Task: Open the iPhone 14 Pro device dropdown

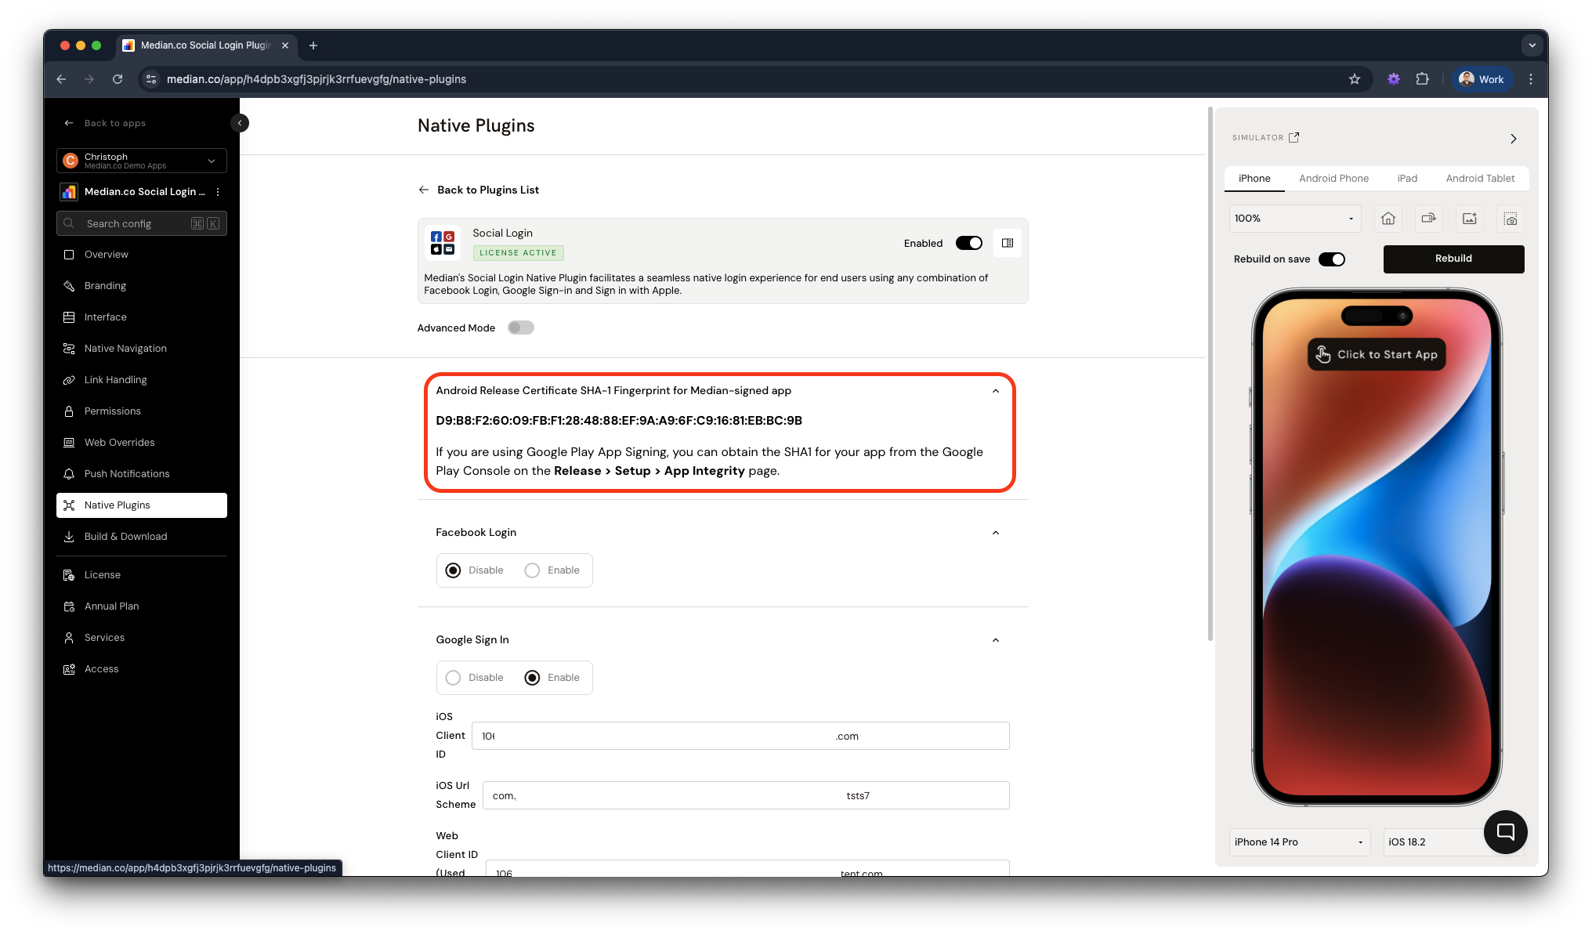Action: (1300, 842)
